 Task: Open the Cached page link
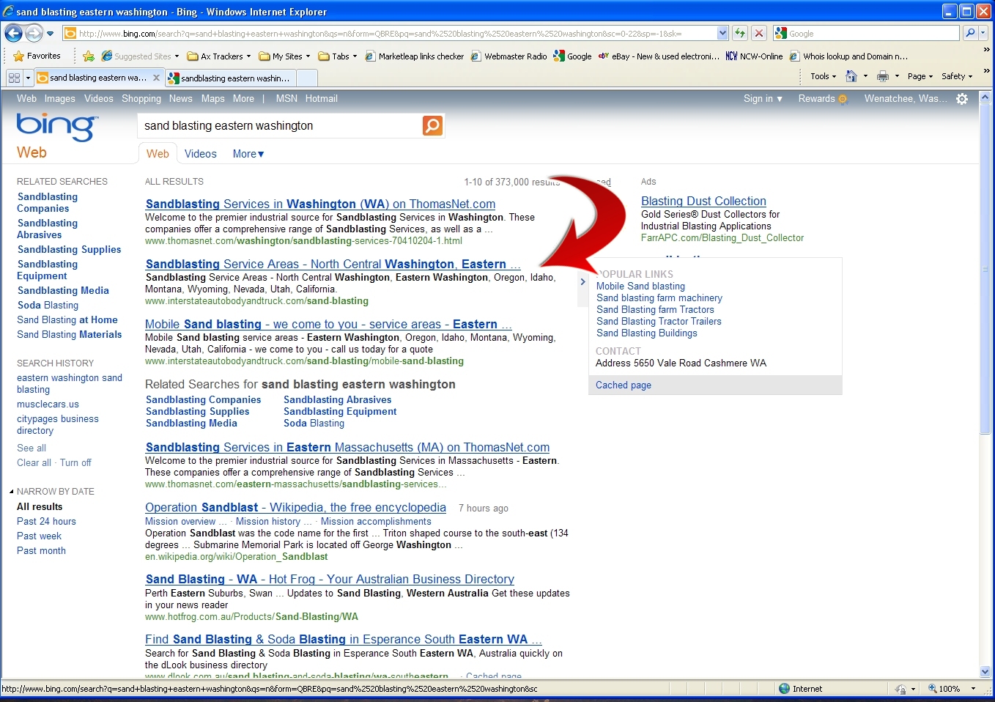click(623, 385)
